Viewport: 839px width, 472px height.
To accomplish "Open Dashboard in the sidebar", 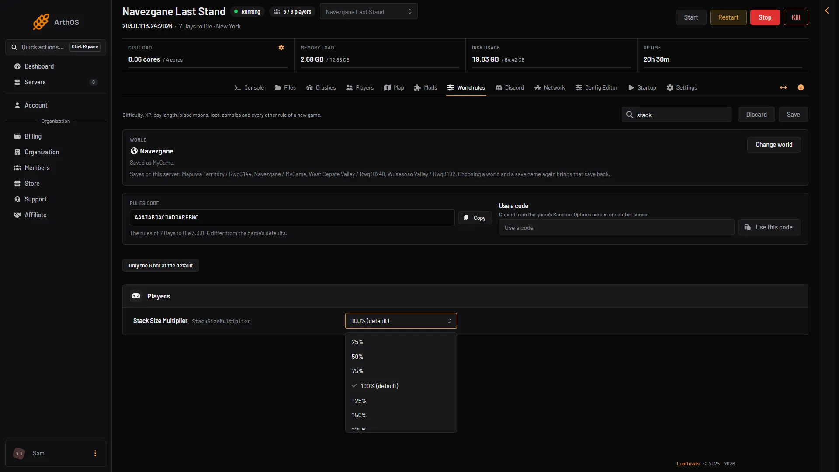I will [55, 66].
